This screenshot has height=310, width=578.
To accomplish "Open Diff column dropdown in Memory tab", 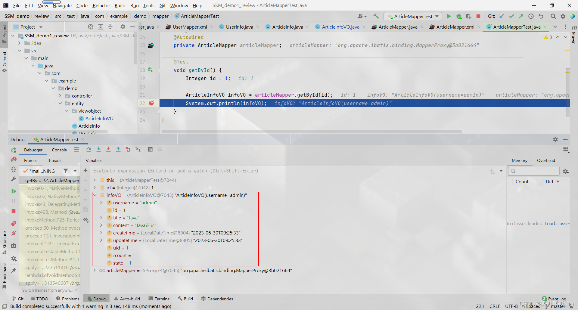I will [558, 181].
